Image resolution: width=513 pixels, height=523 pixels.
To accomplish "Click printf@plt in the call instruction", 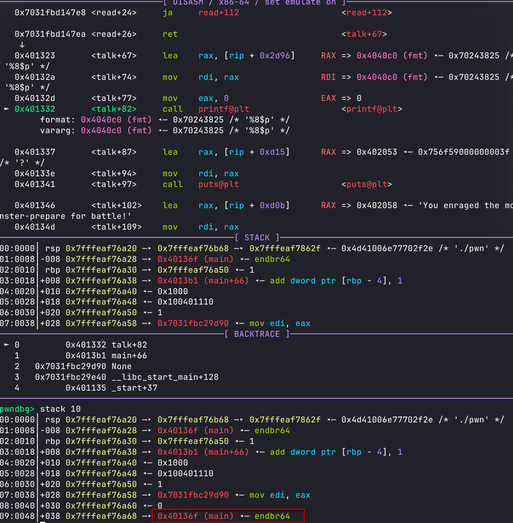I will [224, 109].
